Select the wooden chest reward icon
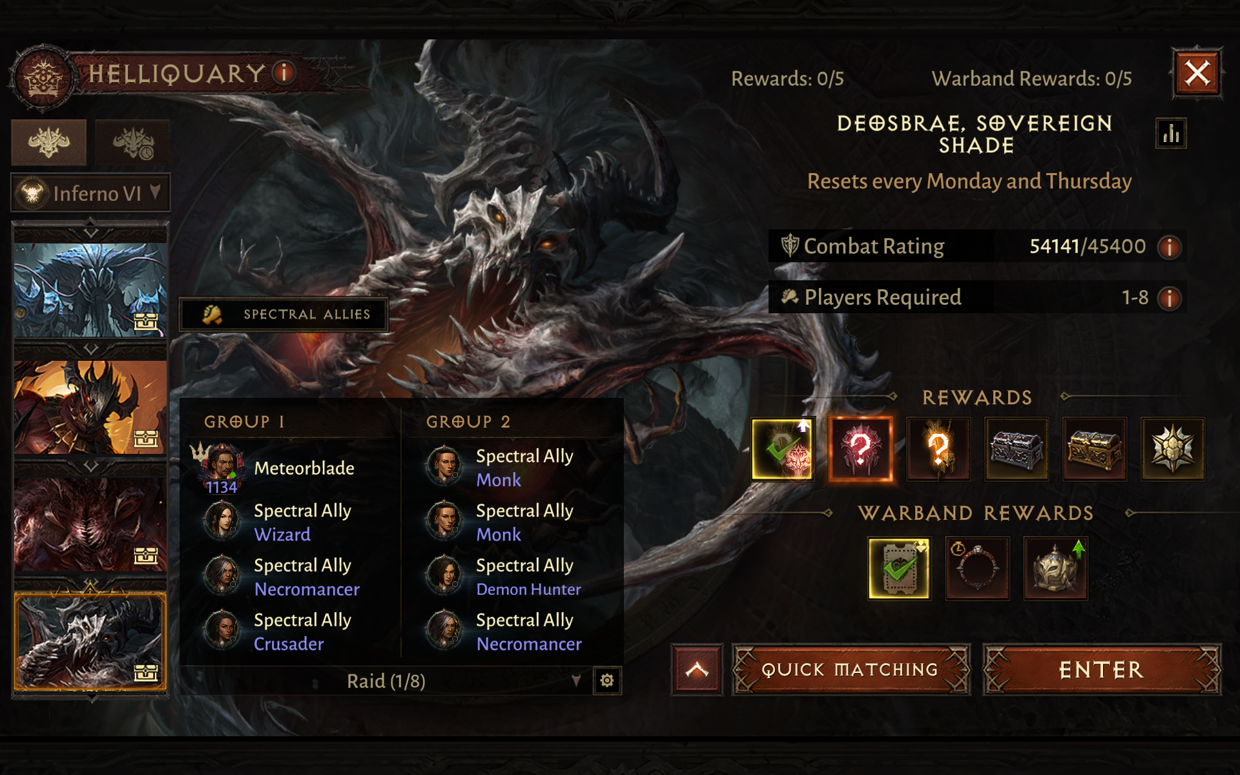The image size is (1240, 775). tap(1095, 449)
